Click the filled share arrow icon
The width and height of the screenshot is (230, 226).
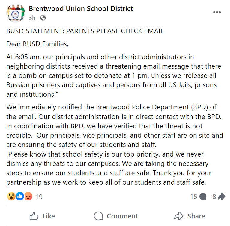(x=222, y=197)
